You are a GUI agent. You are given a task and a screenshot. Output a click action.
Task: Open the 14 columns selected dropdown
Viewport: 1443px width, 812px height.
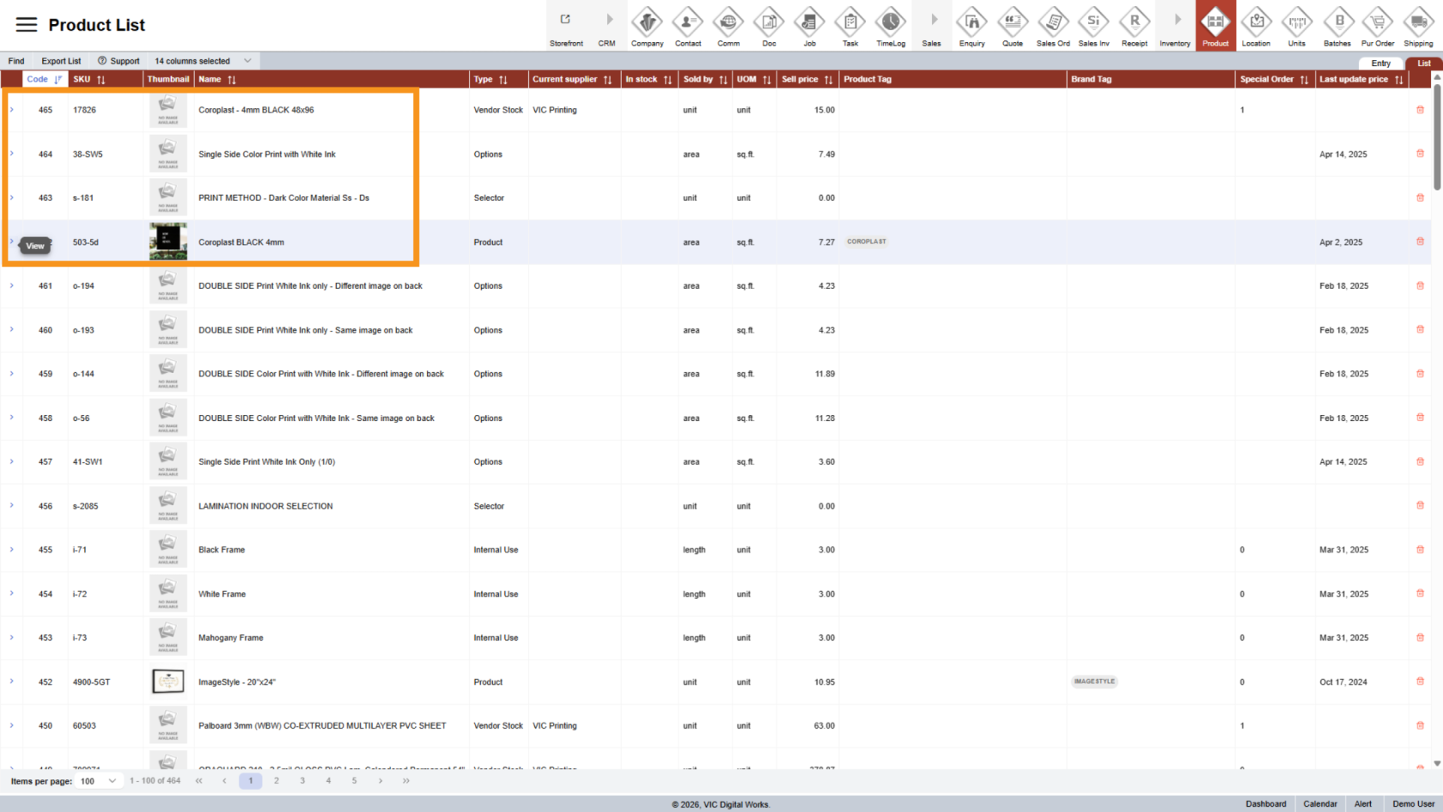202,60
